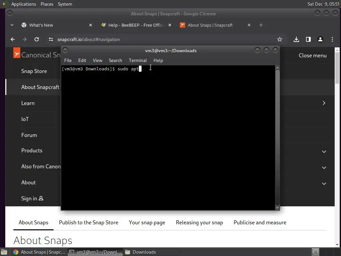Click workspace switcher in bottom panel
The width and height of the screenshot is (341, 256).
tap(315, 252)
